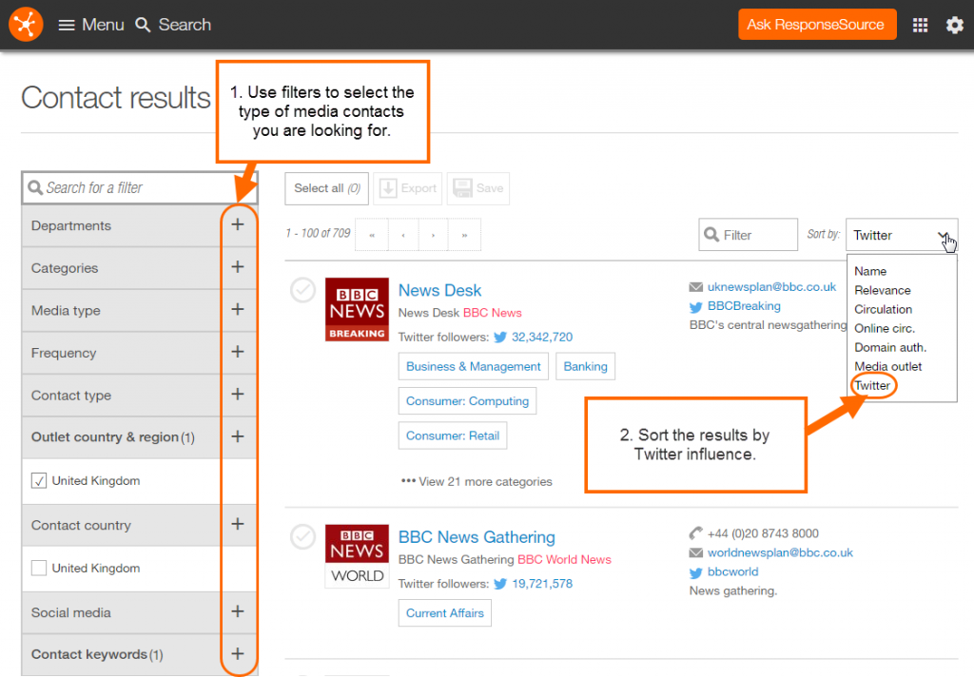974x677 pixels.
Task: Uncheck United Kingdom under Outlet country & region
Action: point(39,481)
